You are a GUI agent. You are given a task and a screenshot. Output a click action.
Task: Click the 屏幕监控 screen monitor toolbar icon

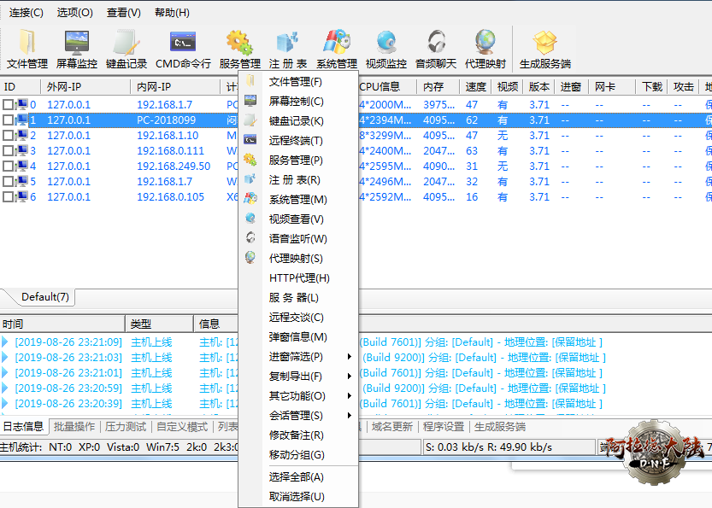pos(77,50)
